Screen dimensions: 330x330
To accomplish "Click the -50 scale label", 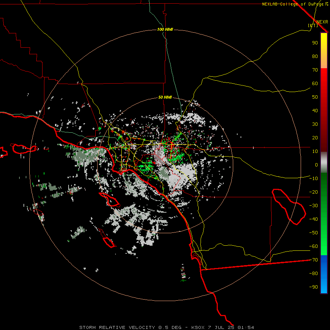I will coord(313,233).
